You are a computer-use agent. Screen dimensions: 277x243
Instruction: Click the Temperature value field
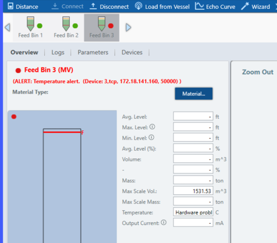point(193,212)
